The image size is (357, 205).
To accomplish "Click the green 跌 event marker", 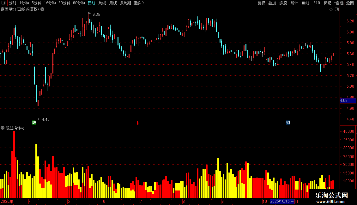I will coord(34,122).
